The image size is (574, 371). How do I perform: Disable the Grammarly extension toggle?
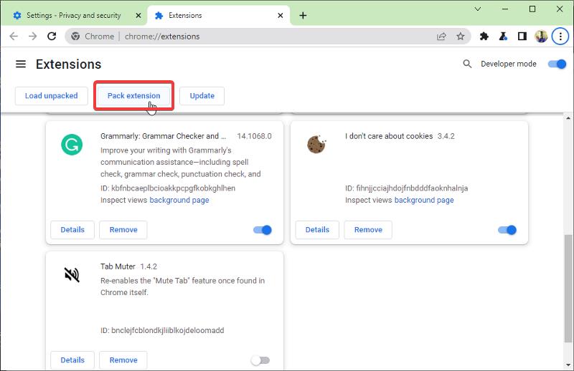pyautogui.click(x=263, y=230)
